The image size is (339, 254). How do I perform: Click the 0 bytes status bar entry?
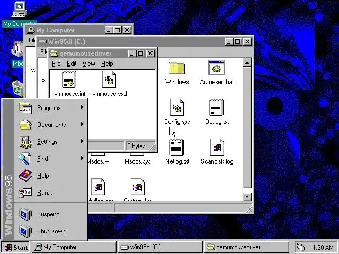click(x=136, y=146)
